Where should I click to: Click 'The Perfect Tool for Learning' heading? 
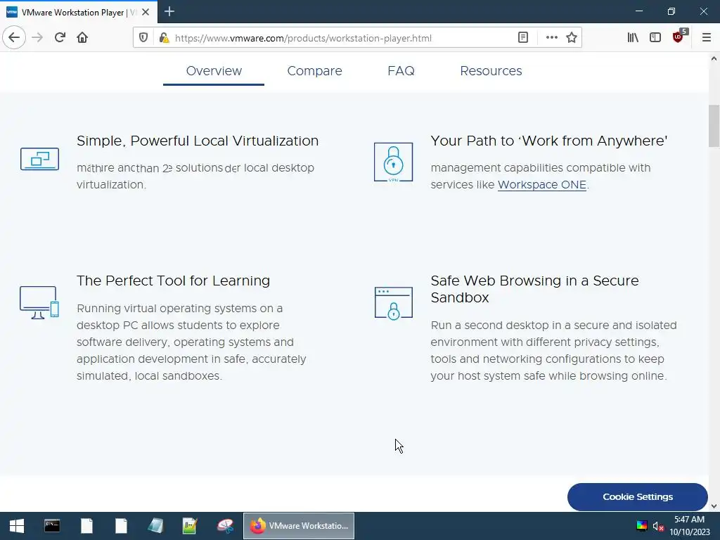pyautogui.click(x=173, y=281)
